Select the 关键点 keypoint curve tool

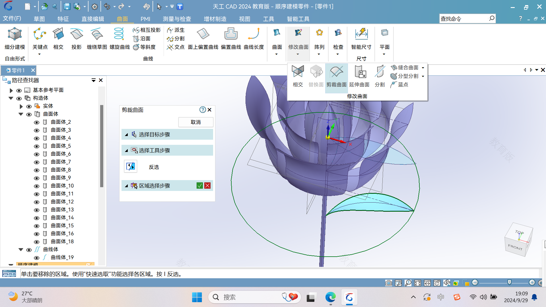click(40, 39)
